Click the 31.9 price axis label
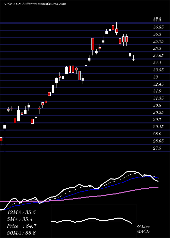170x238 pixels. 157,91
